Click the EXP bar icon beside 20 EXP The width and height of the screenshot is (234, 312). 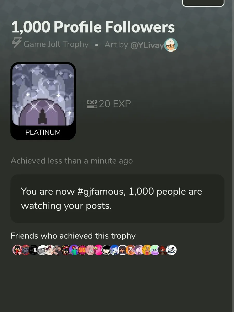pyautogui.click(x=92, y=104)
